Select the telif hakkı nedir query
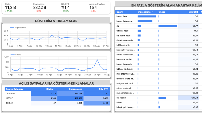Viewport: 202px width, 113px height. tap(123, 45)
